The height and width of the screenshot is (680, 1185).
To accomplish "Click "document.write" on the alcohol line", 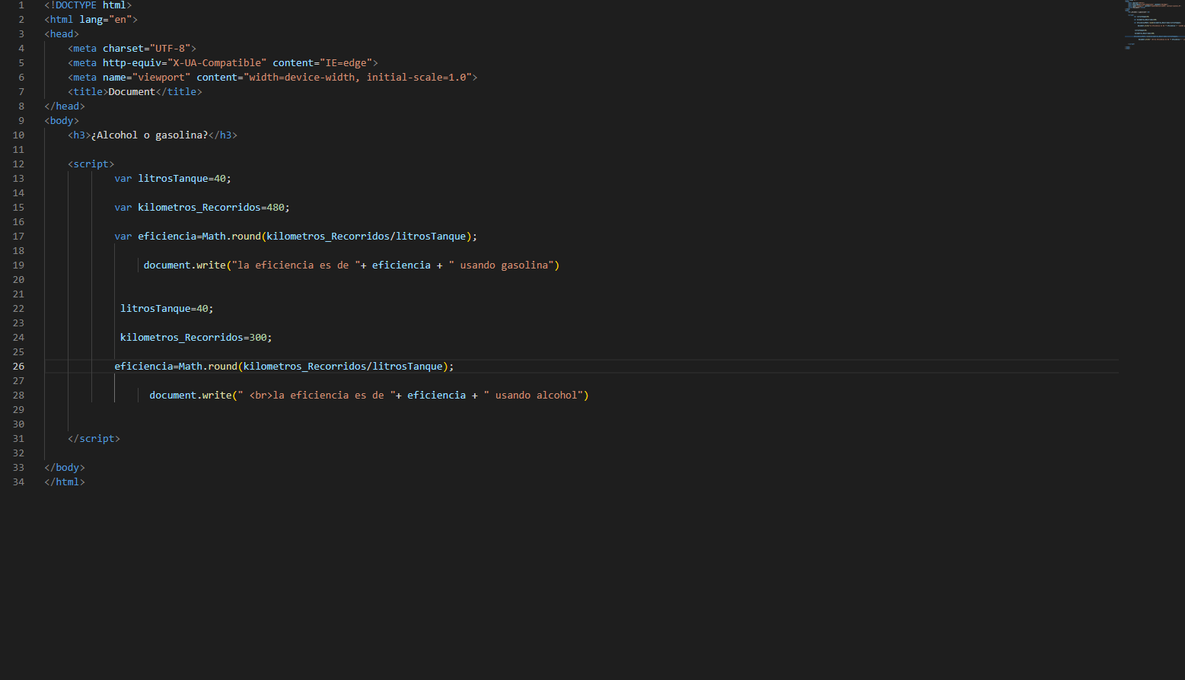I will (190, 396).
